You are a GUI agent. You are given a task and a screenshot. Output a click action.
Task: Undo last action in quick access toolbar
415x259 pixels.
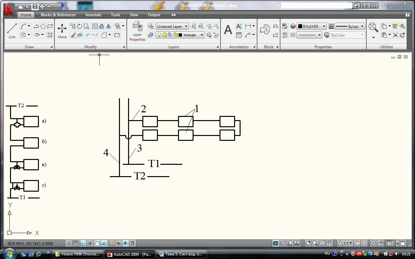coord(49,6)
